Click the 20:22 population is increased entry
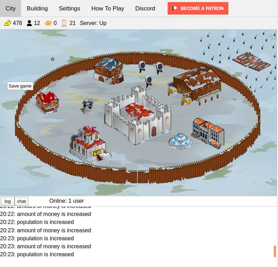278x267 pixels. point(37,222)
